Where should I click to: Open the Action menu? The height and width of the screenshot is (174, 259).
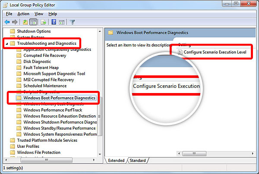click(x=23, y=14)
